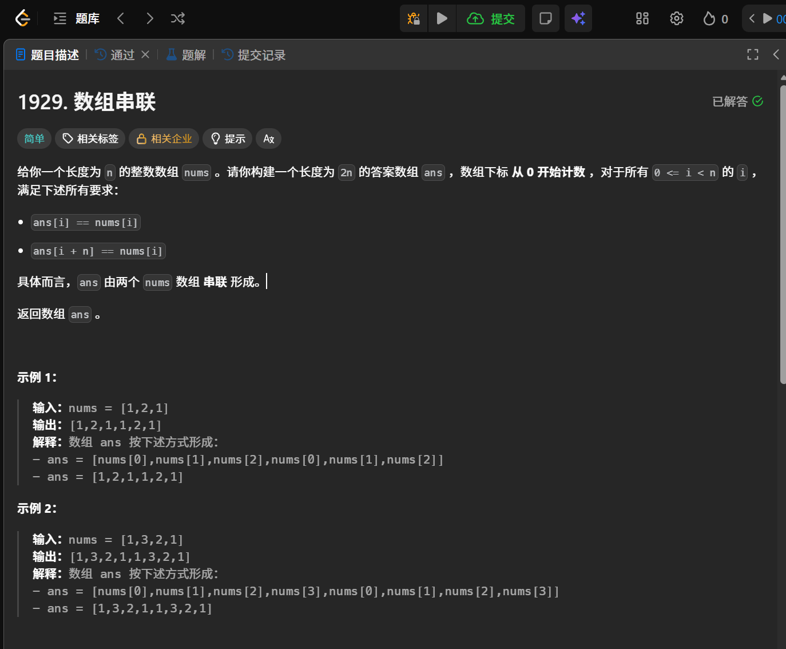Open the notes sticky icon
The width and height of the screenshot is (786, 649).
[546, 18]
